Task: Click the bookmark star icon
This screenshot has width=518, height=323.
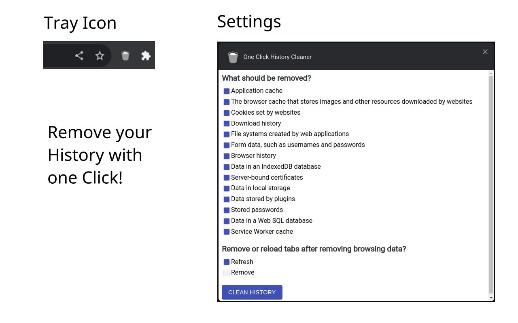Action: (100, 55)
